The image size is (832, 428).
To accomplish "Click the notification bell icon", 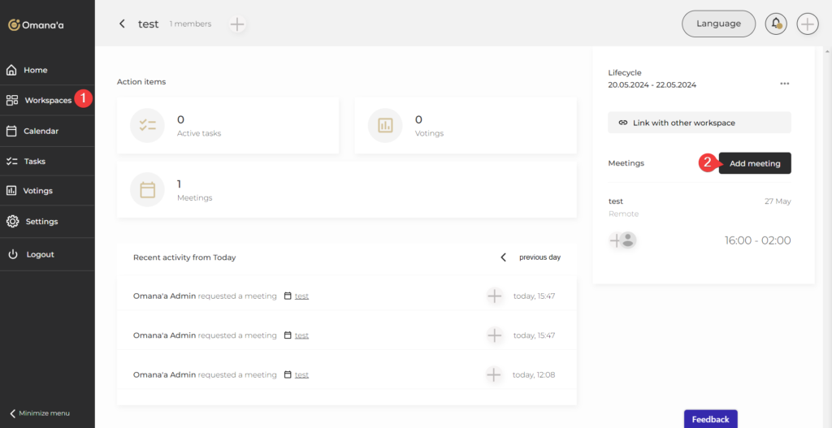I will coord(776,24).
